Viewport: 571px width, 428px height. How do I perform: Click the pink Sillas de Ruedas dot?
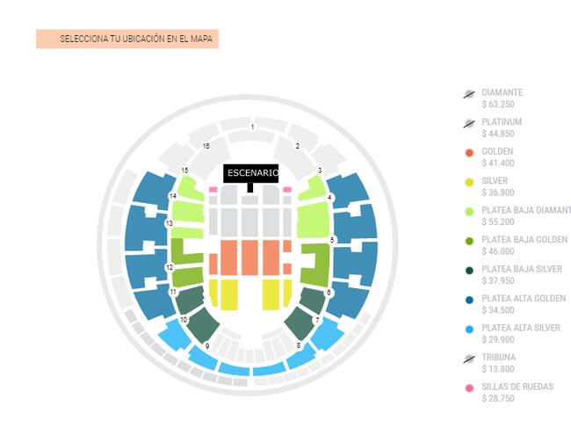click(x=469, y=388)
